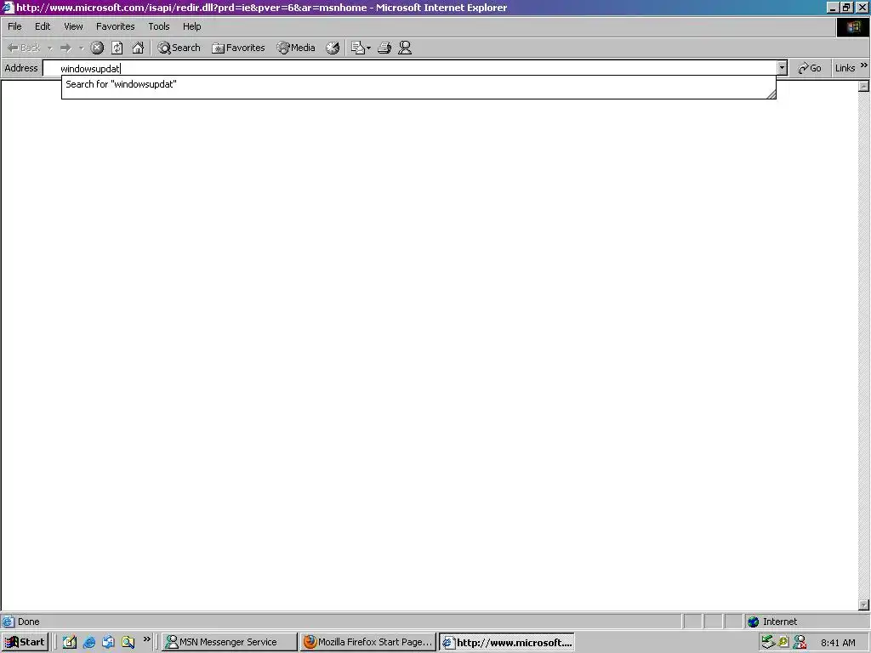This screenshot has width=871, height=653.
Task: Expand Quick Launch overflow chevron
Action: [x=146, y=639]
